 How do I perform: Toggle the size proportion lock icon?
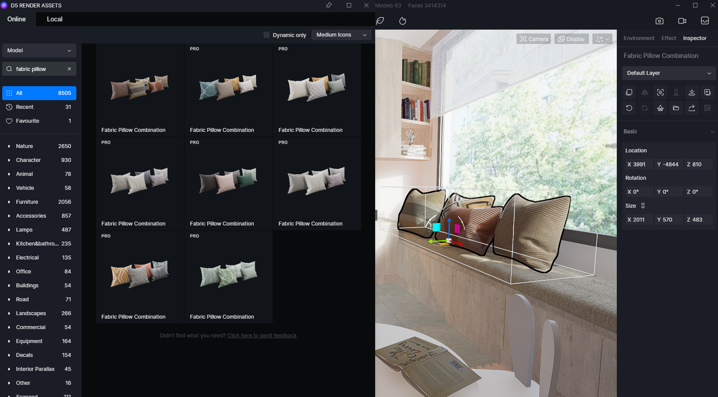pos(643,205)
